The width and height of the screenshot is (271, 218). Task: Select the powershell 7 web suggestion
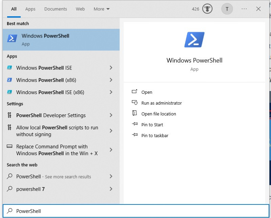pos(30,189)
